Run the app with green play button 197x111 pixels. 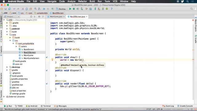coord(70,9)
